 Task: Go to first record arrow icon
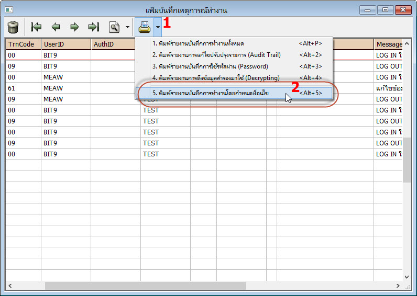tap(36, 27)
